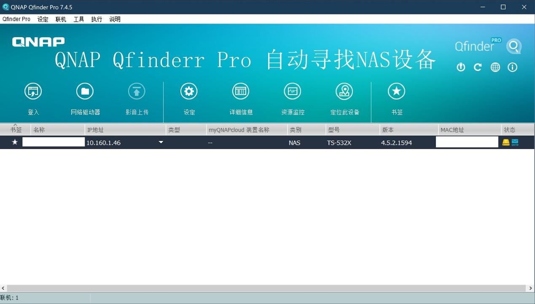Close the Qfinder Pro window
Image resolution: width=535 pixels, height=304 pixels.
[x=524, y=7]
